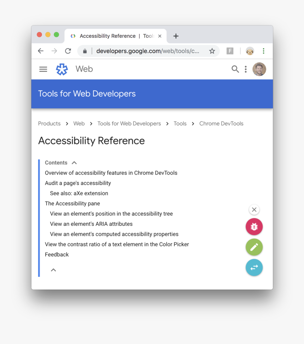The height and width of the screenshot is (344, 304).
Task: Open View an element's position in accessibility tree
Action: 111,214
